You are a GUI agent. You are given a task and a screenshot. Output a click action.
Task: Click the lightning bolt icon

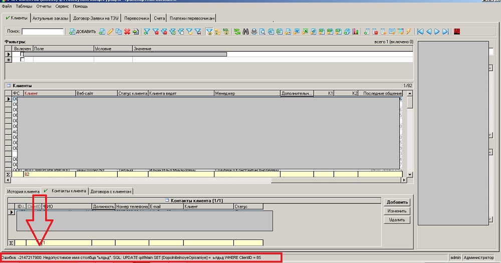pos(409,32)
